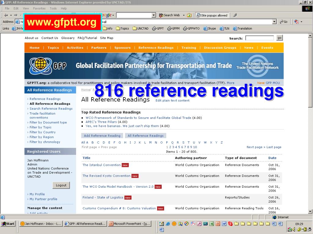Open the TLN favorite link
Screen dimensions: 313x234
click(x=224, y=28)
